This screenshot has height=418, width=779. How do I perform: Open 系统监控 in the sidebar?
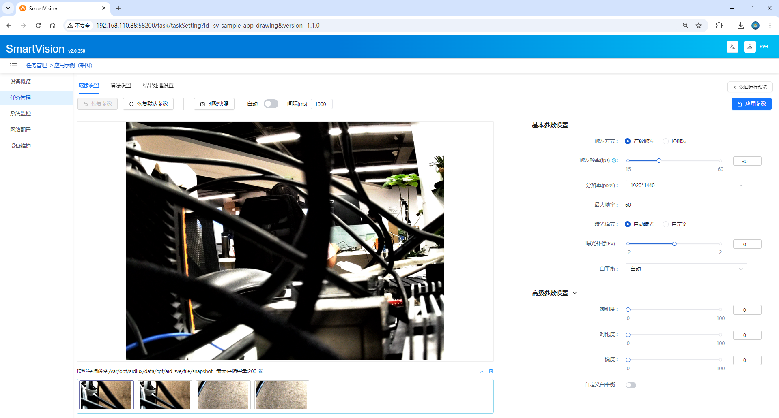coord(21,114)
